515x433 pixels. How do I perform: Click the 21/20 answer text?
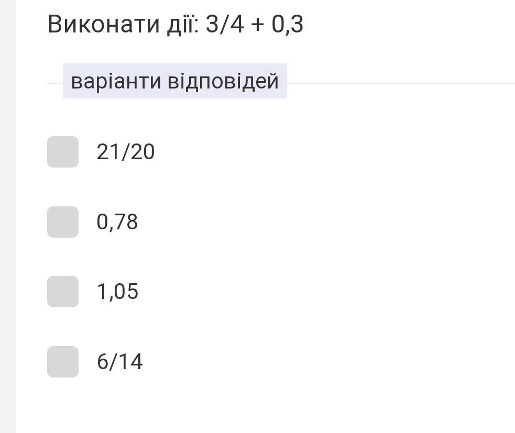click(x=126, y=152)
